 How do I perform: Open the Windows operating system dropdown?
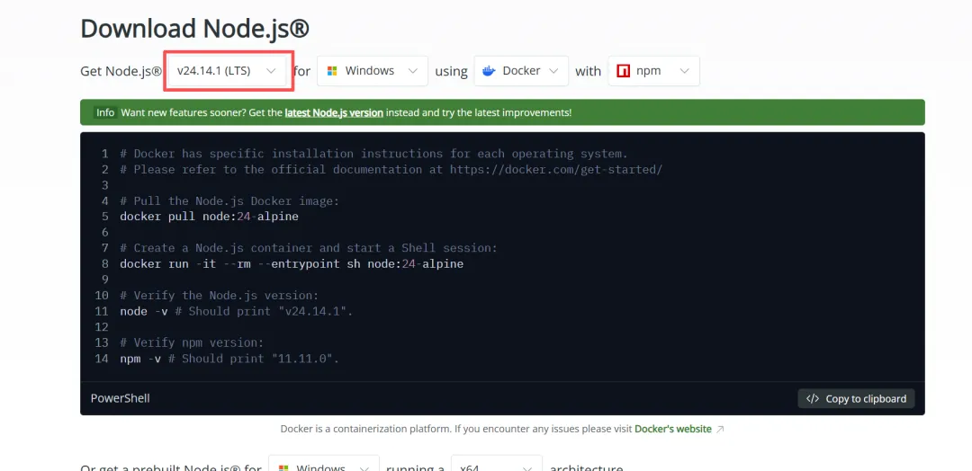(x=372, y=70)
